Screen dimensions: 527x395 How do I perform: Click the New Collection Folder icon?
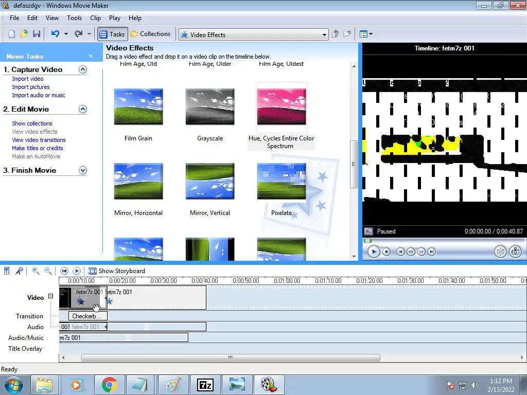347,34
